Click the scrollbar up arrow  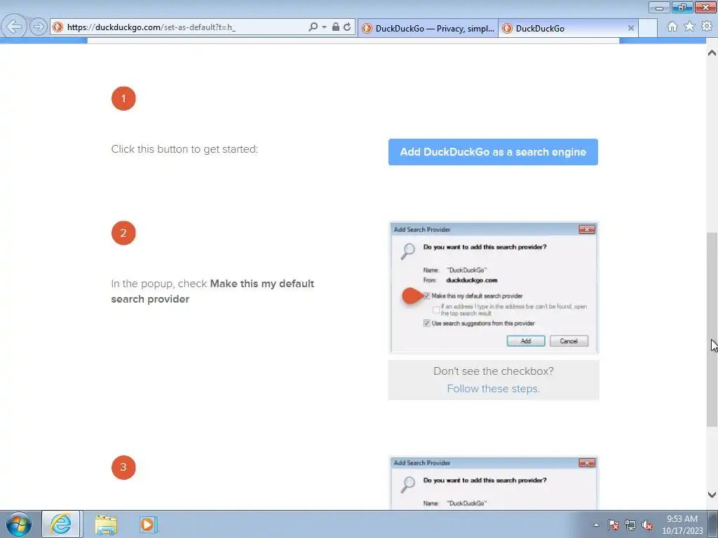(712, 53)
